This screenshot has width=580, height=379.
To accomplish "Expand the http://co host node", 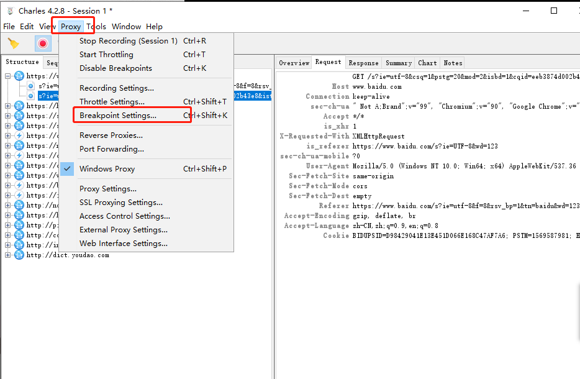I will coord(8,235).
